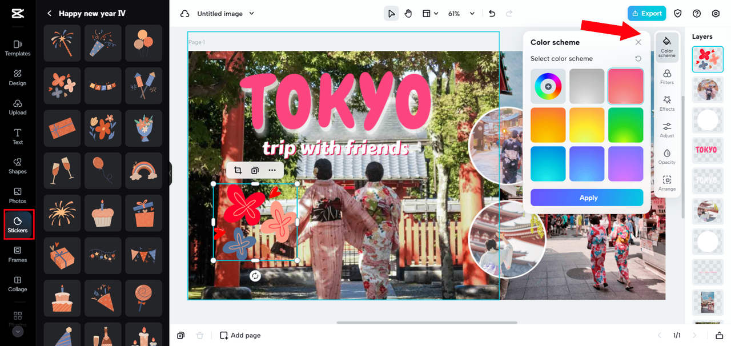Screen dimensions: 731x346
Task: Choose the orange color scheme swatch
Action: coord(548,125)
